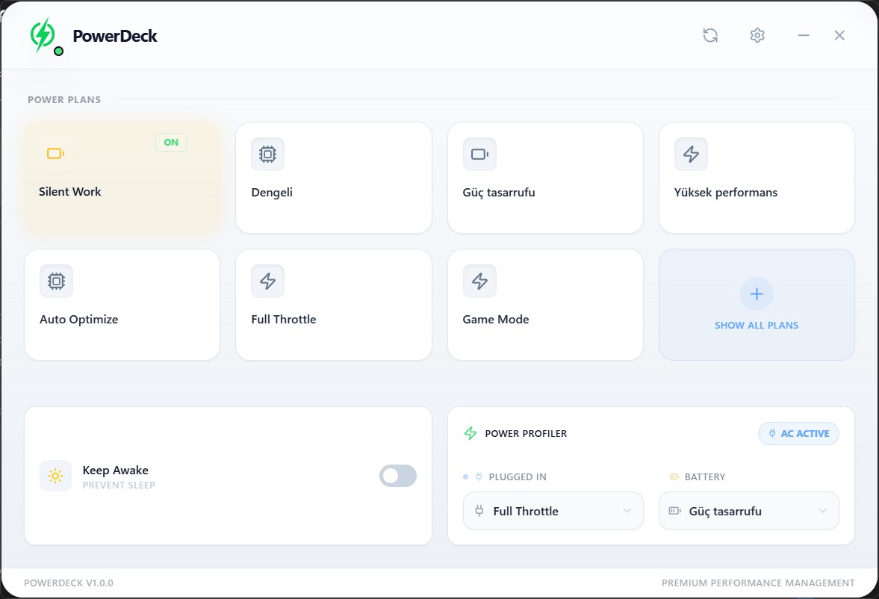Select the Dengeli power plan
This screenshot has height=599, width=879.
pos(334,177)
